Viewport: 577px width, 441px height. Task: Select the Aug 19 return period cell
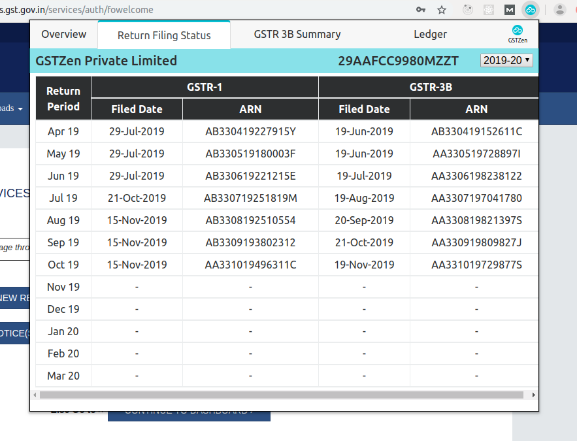point(63,220)
